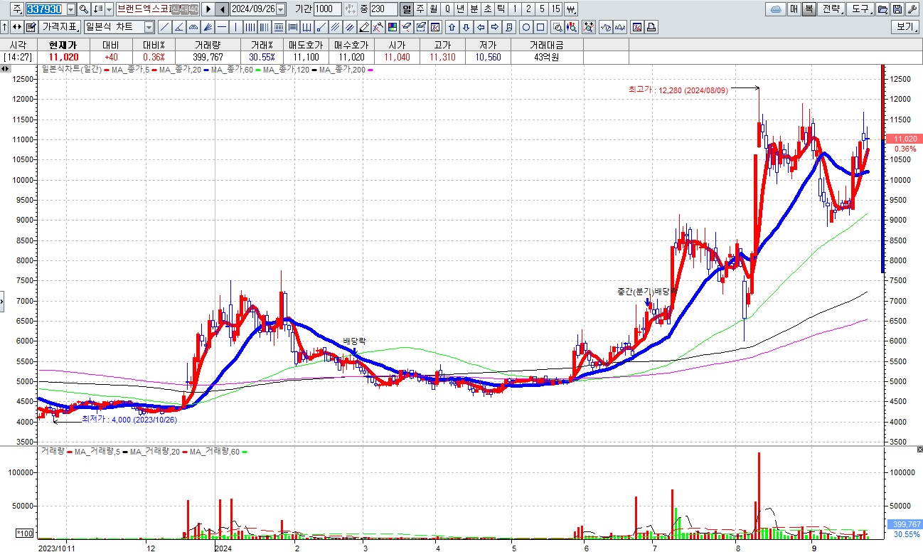Image resolution: width=923 pixels, height=552 pixels.
Task: Click the down arrow marker tool
Action: (x=466, y=27)
